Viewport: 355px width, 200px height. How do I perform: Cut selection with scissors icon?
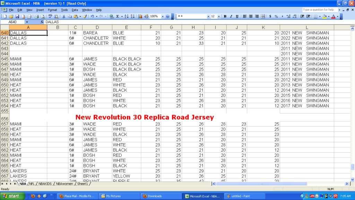(x=64, y=16)
